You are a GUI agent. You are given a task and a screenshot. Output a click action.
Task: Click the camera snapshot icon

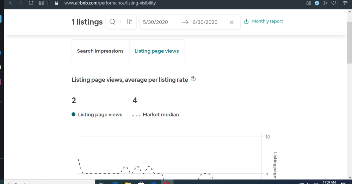pyautogui.click(x=309, y=3)
